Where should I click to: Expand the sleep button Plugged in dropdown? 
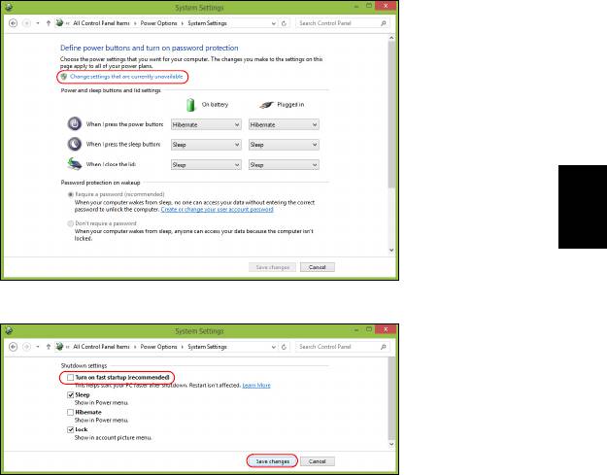click(284, 145)
